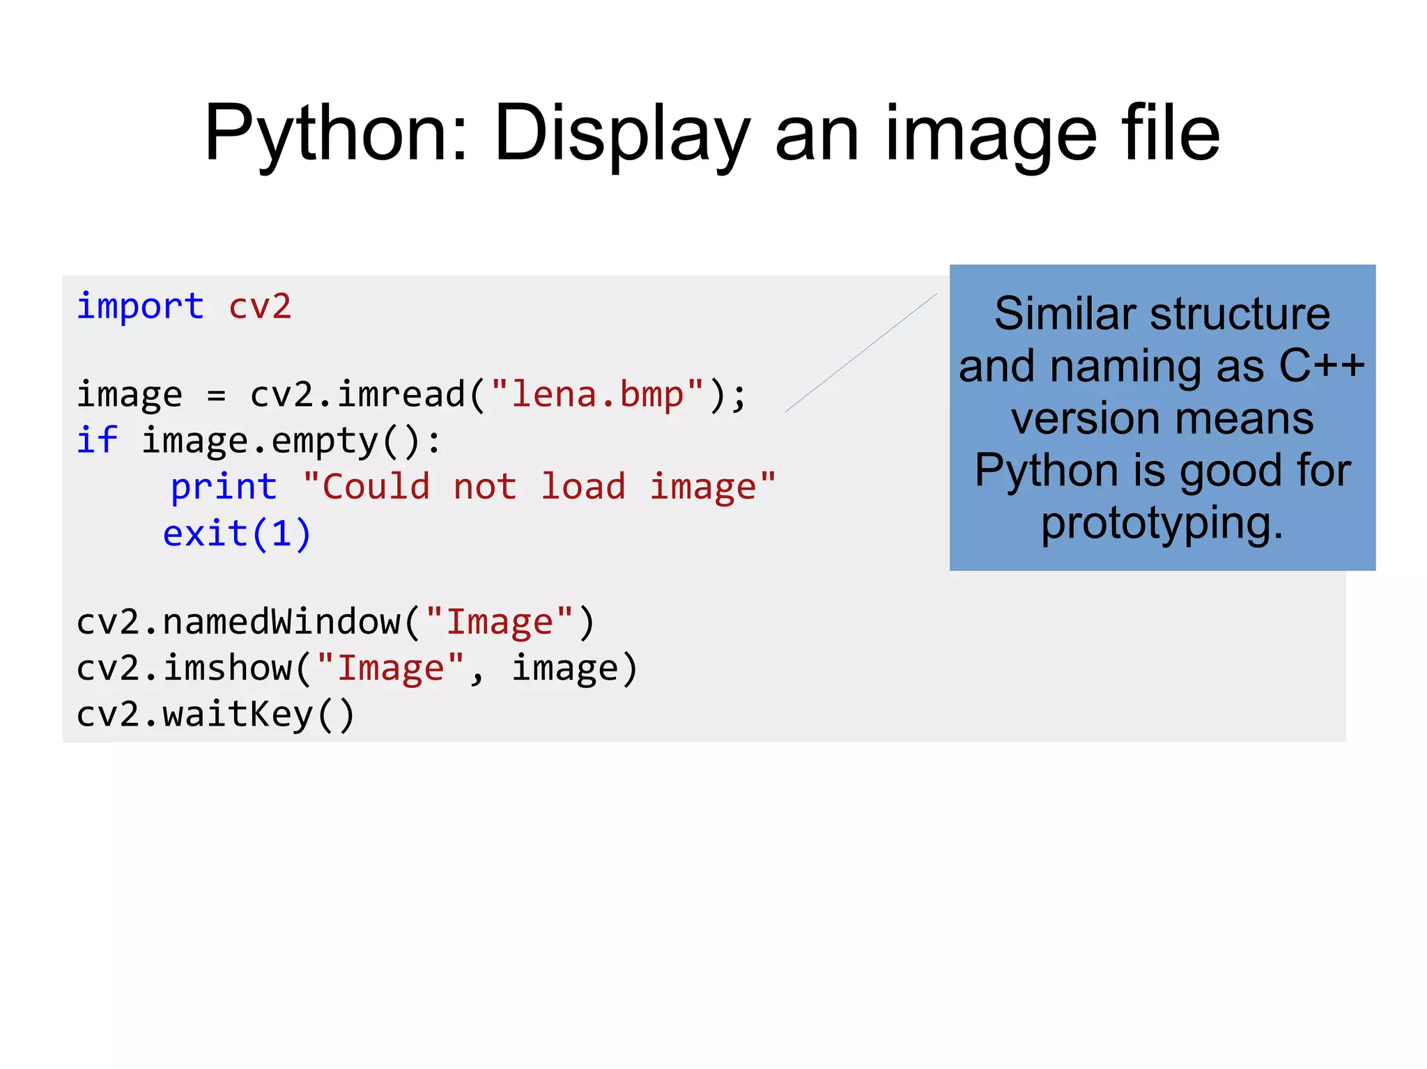Click the 'cv2.imshow("Image", image)' line
This screenshot has height=1069, width=1427.
357,669
